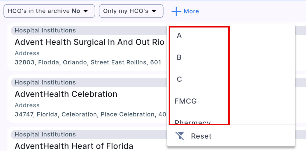The height and width of the screenshot is (151, 306).
Task: Open the AdventHealth Celebration record
Action: tap(66, 94)
